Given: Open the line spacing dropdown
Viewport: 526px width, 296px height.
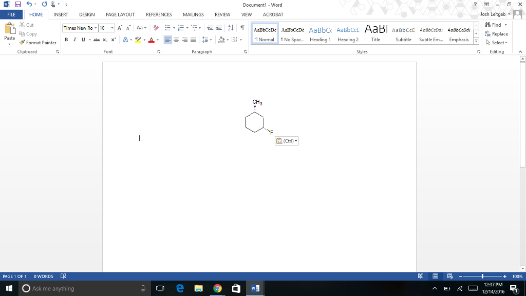Looking at the screenshot, I should 205,39.
